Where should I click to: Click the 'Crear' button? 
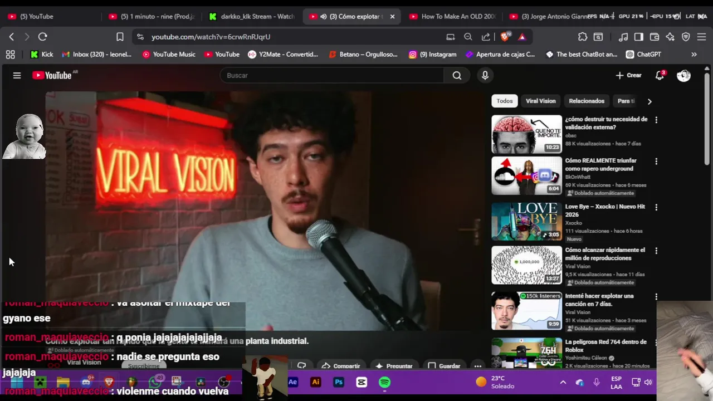click(x=628, y=75)
